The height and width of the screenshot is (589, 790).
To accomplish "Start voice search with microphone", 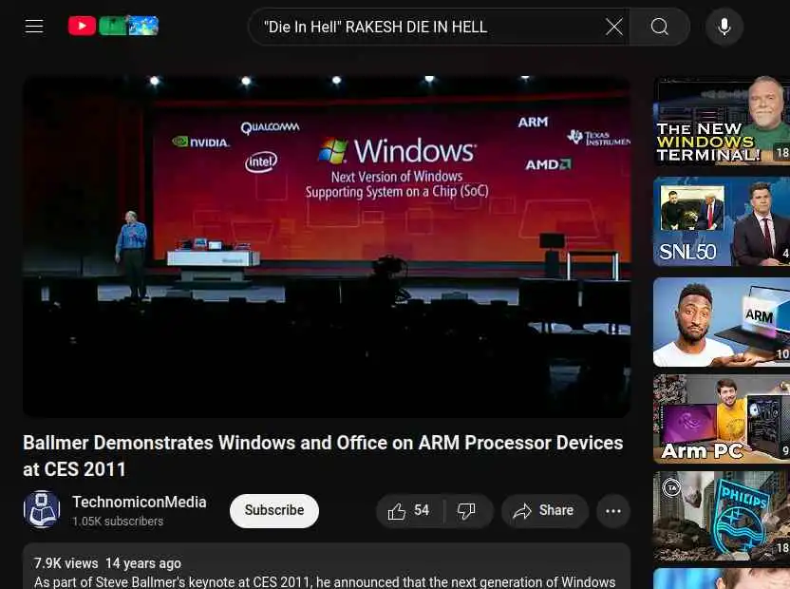I will tap(724, 27).
